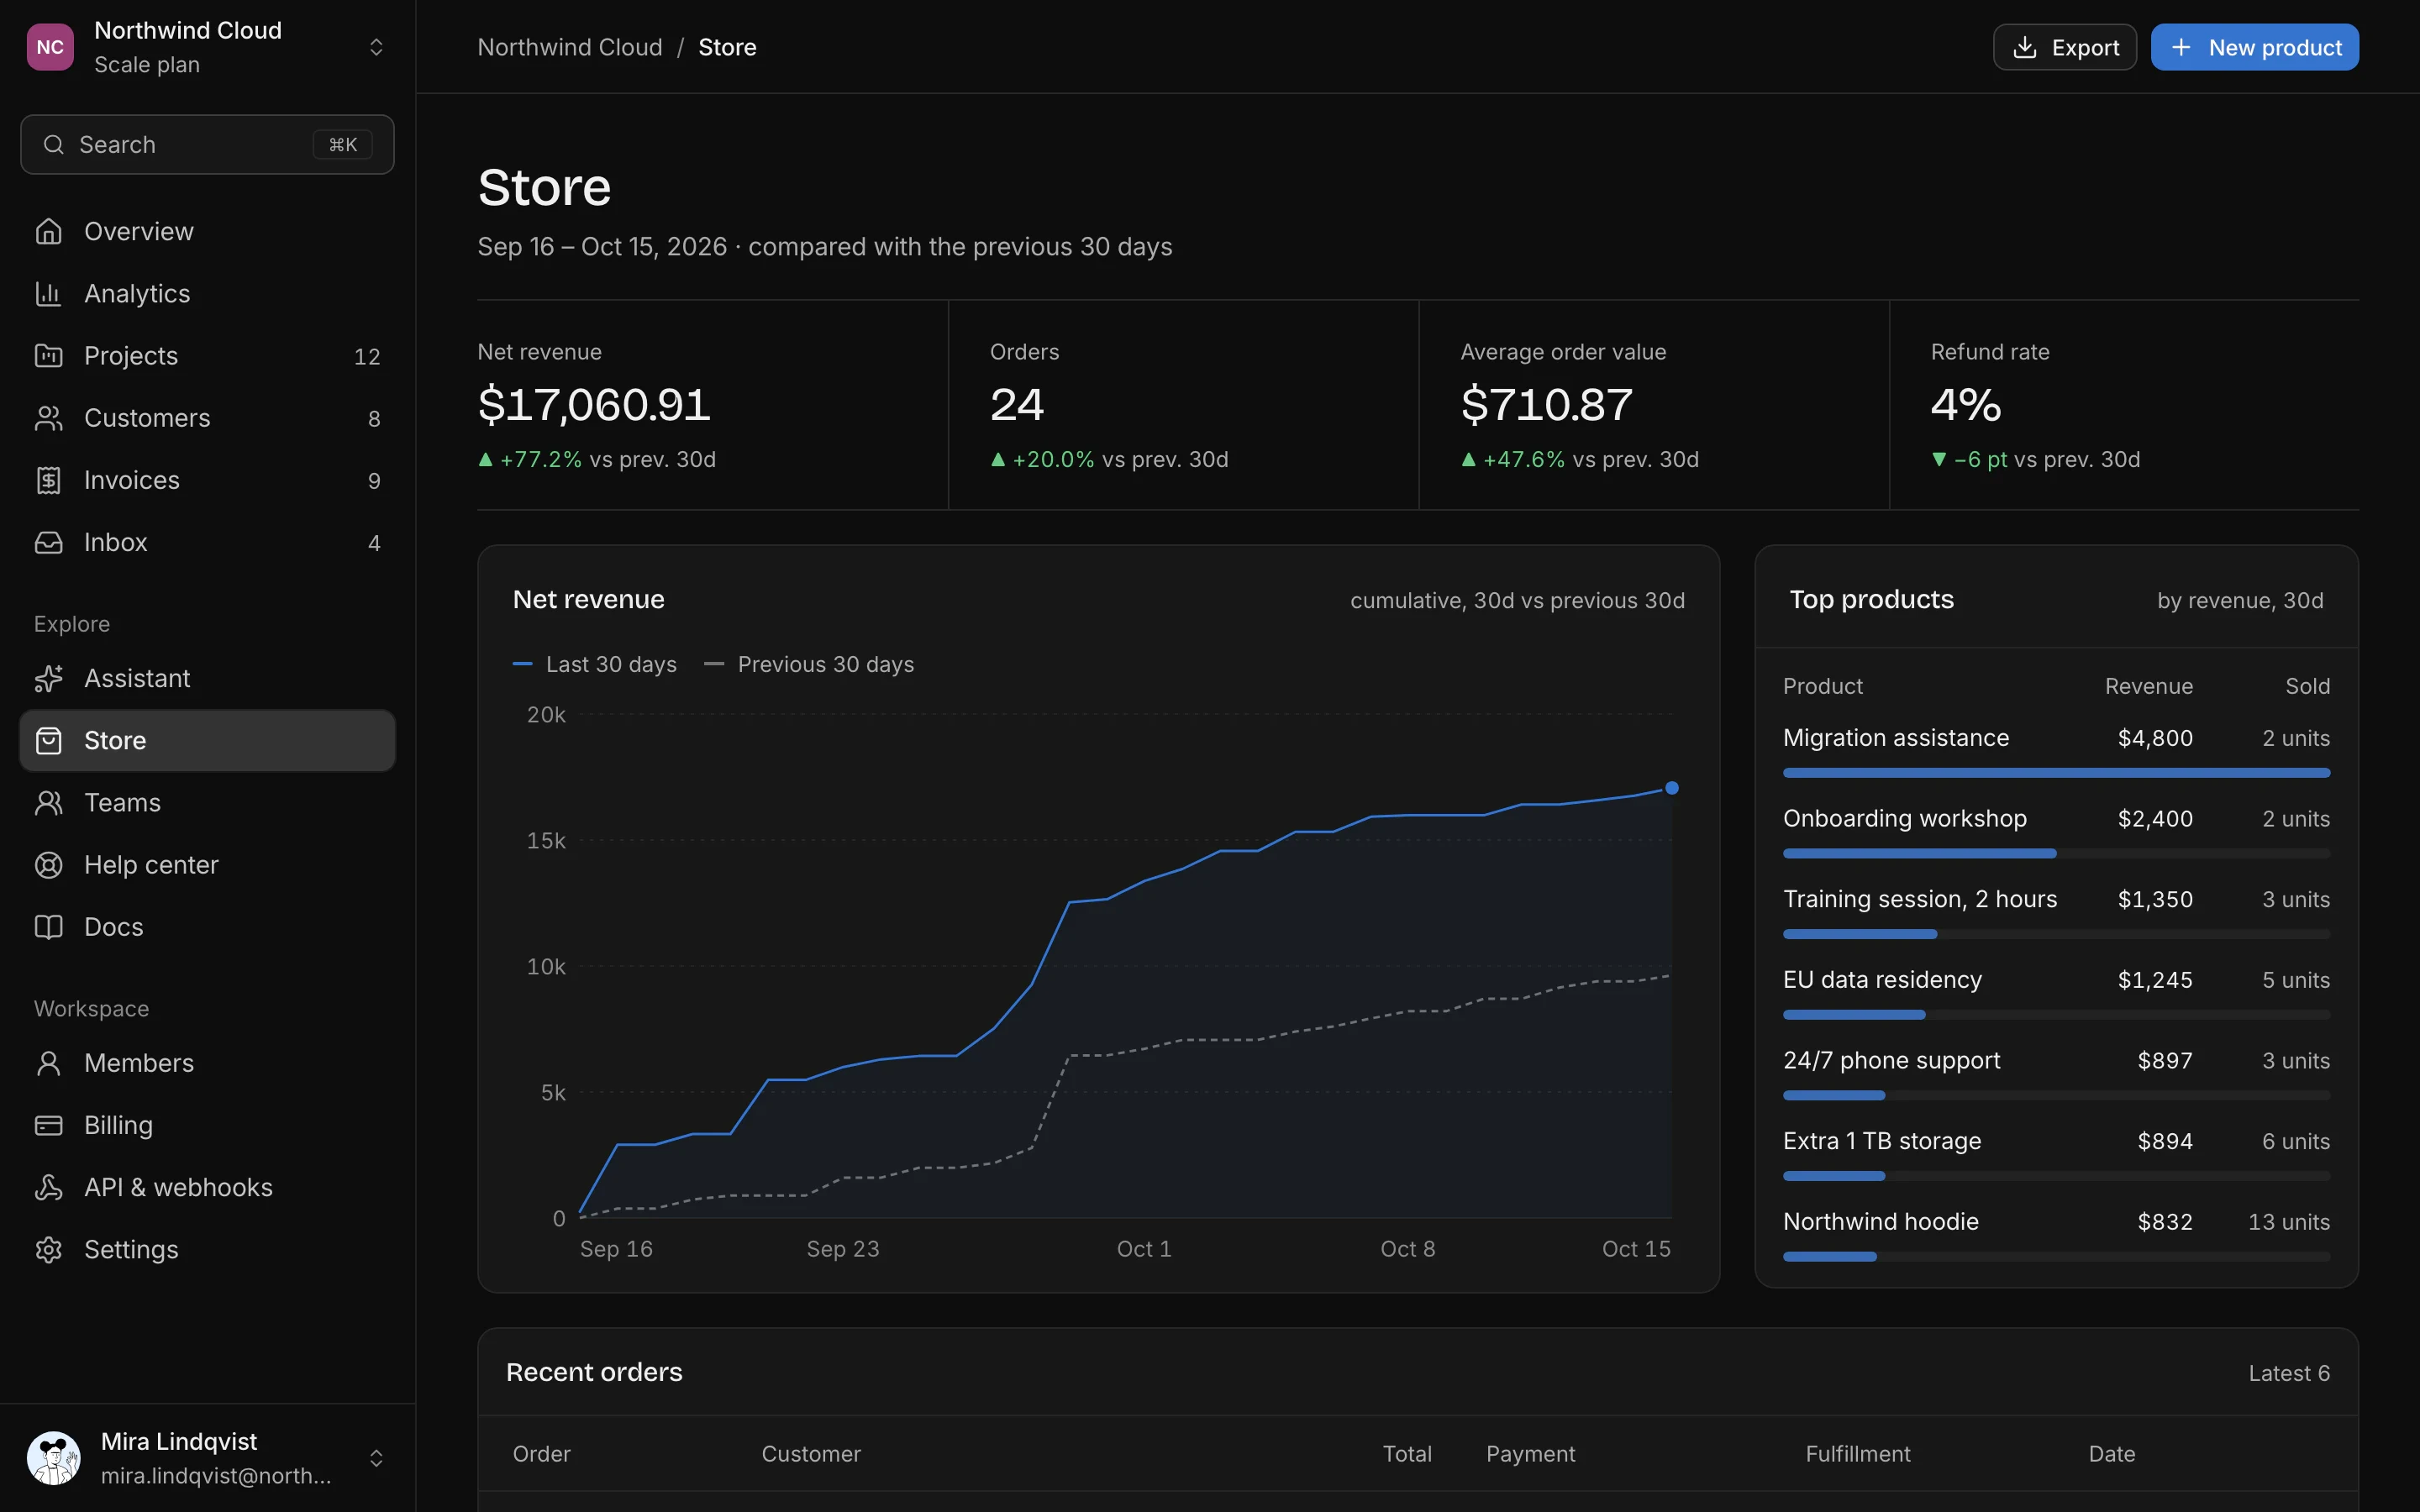
Task: Click the average order value $710.87
Action: 1546,404
